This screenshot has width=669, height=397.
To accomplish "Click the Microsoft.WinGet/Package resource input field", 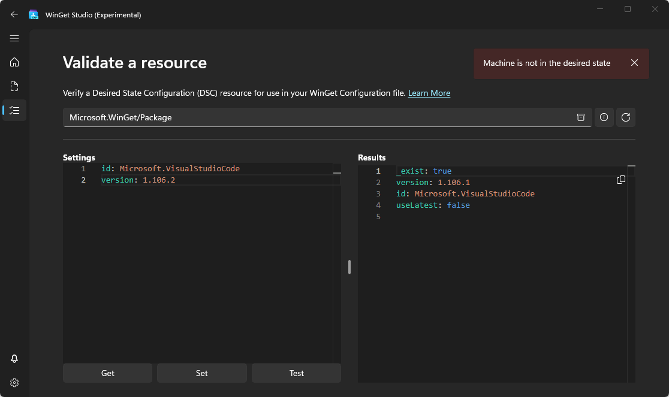I will coord(318,117).
